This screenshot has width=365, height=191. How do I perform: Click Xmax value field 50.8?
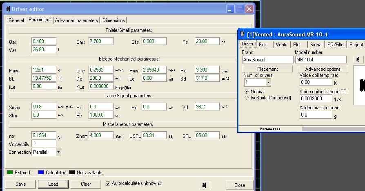[x=44, y=107]
